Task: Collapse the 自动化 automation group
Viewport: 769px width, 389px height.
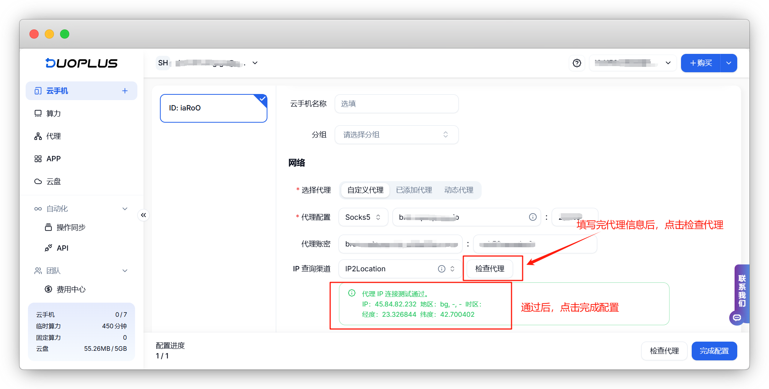Action: coord(81,209)
